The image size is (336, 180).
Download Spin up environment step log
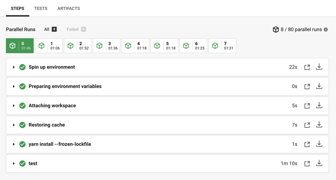(x=319, y=67)
